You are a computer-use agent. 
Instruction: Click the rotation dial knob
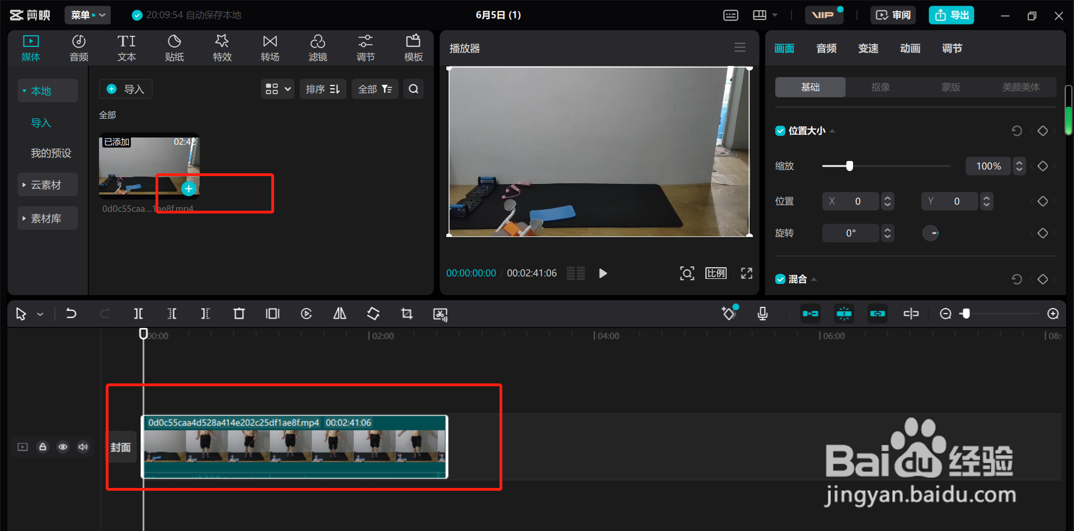tap(931, 233)
